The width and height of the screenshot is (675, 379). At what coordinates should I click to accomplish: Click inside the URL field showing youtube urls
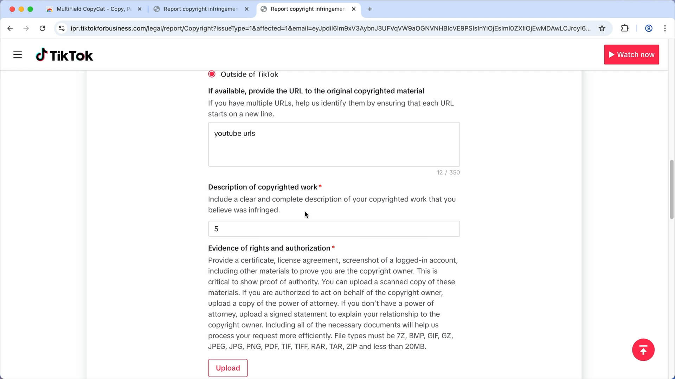[x=334, y=144]
